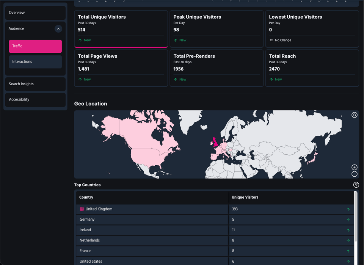
Task: Click the up arrow under Total Unique Visitors
Action: [80, 40]
